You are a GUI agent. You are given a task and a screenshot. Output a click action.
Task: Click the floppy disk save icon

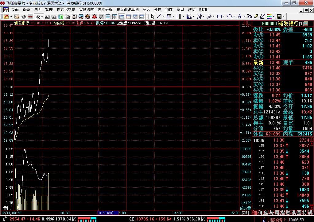pyautogui.click(x=279, y=16)
